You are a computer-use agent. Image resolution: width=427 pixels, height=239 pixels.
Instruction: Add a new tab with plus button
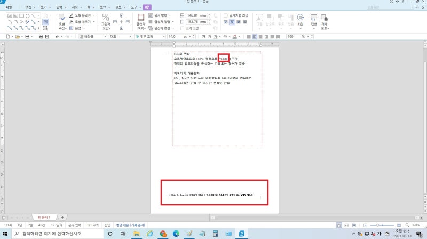point(62,217)
